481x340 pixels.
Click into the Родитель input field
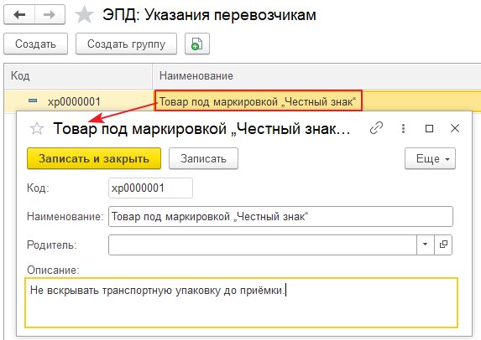click(263, 245)
